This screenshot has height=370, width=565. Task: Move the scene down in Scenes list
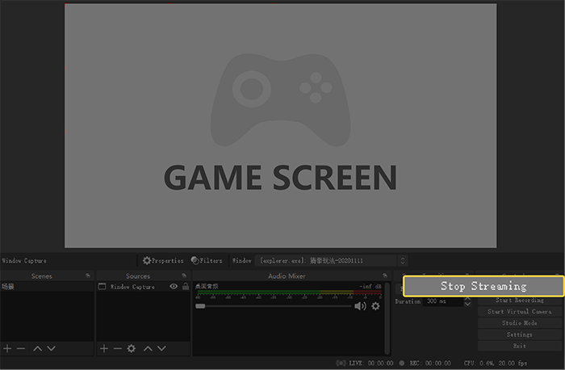(52, 348)
